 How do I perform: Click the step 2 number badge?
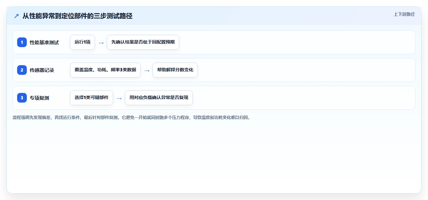click(x=22, y=70)
